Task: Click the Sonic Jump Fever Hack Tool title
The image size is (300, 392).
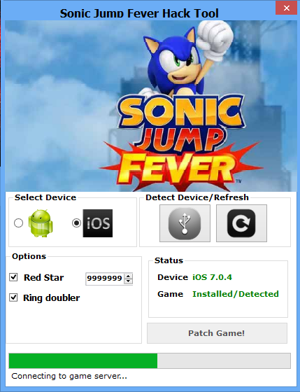Action: point(139,13)
